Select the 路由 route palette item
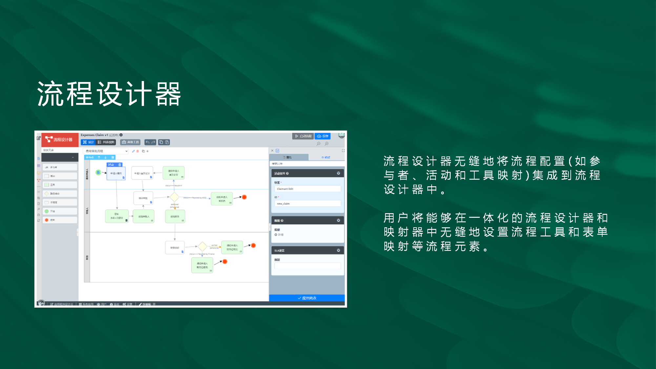Image resolution: width=656 pixels, height=369 pixels. 60,194
